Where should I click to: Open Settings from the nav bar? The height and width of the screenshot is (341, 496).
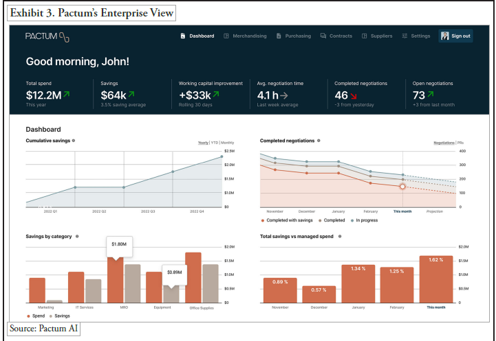pyautogui.click(x=416, y=36)
